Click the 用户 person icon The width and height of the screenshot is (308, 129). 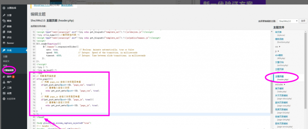pos(4,82)
